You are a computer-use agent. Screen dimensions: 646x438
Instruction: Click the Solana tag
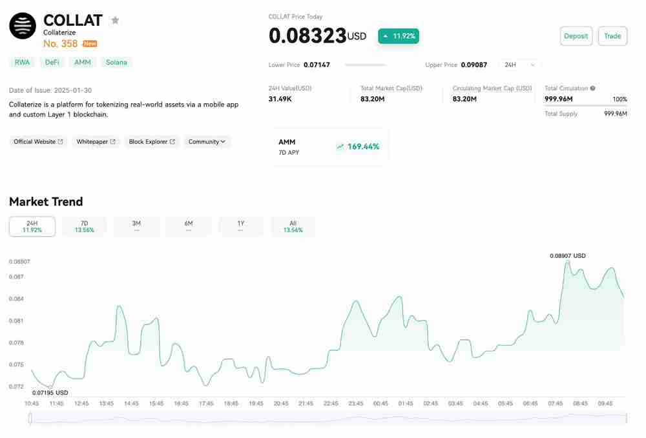(116, 63)
